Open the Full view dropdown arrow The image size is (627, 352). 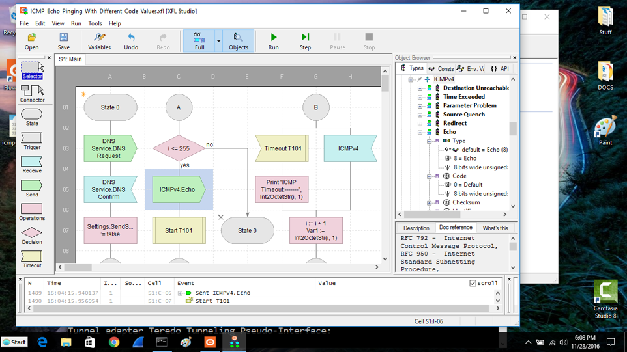click(218, 41)
